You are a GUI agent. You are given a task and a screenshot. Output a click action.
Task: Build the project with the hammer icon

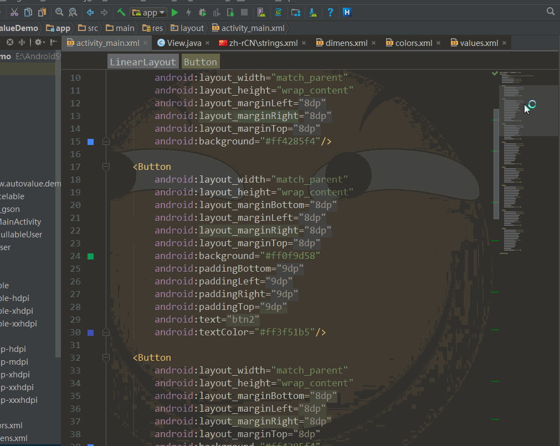(x=121, y=13)
